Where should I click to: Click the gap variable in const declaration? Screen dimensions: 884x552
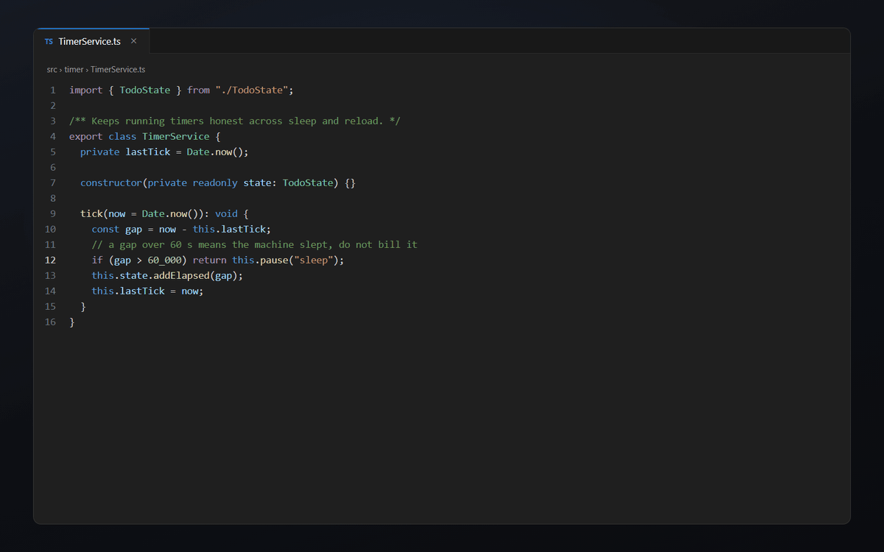tap(134, 229)
